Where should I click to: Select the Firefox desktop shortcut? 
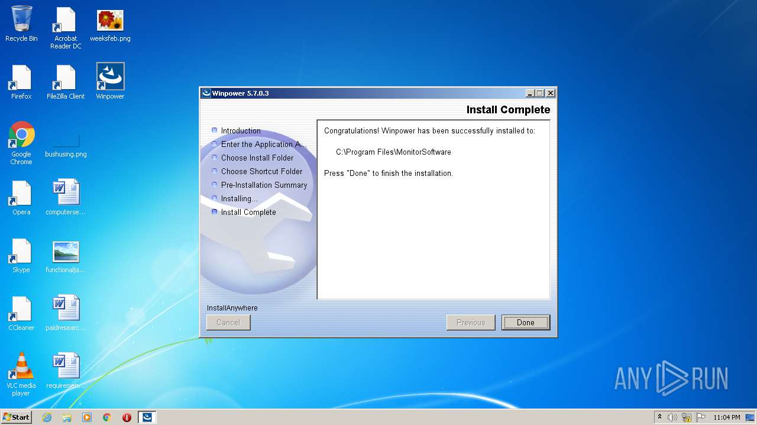click(21, 83)
